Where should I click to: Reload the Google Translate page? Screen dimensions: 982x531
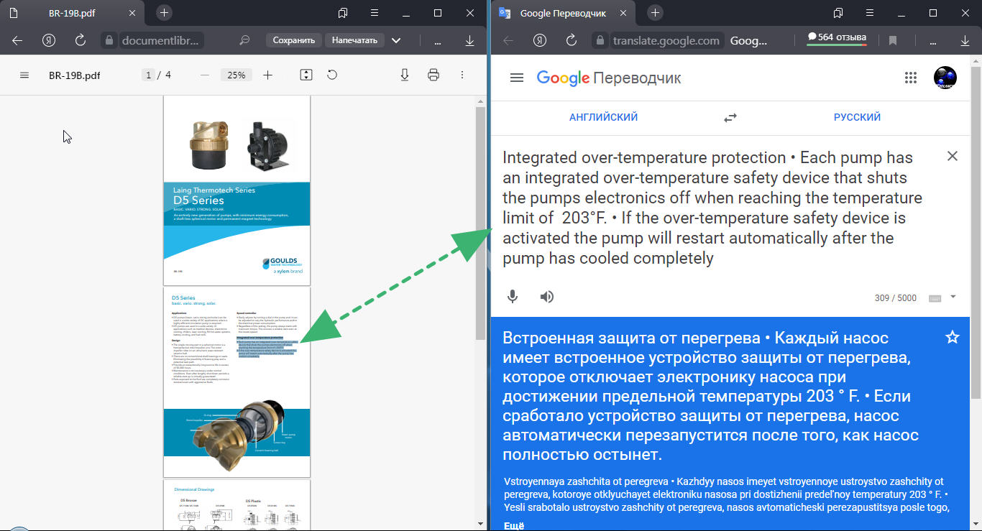(x=572, y=40)
